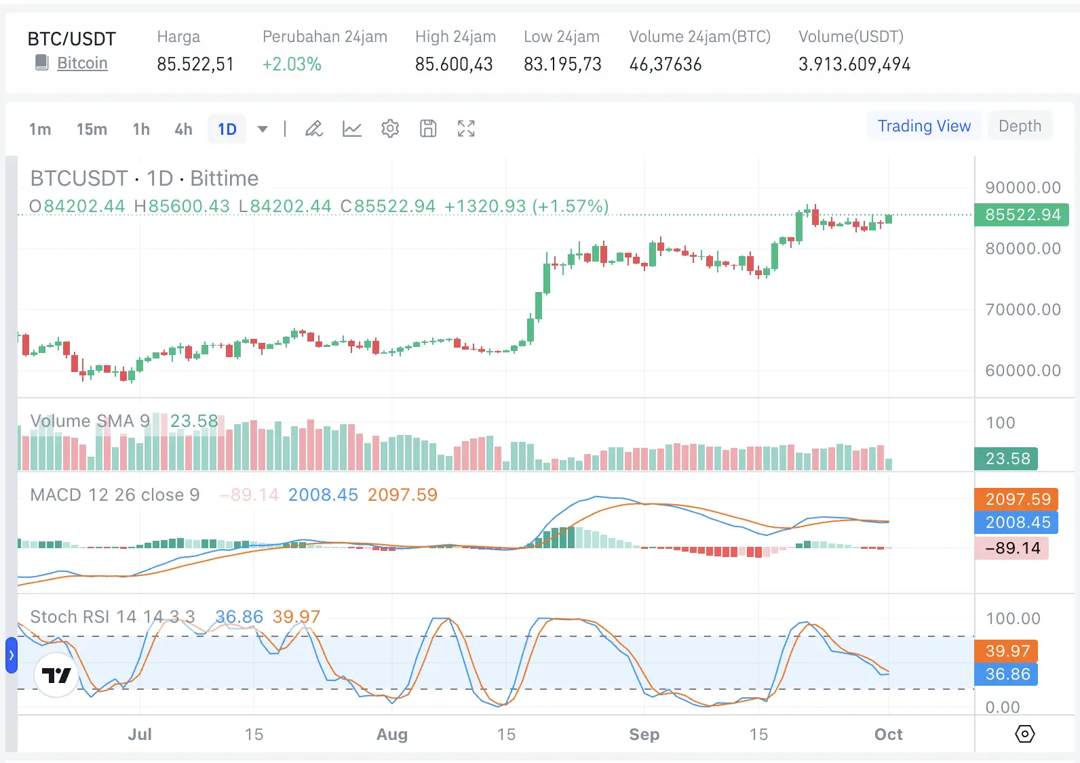The width and height of the screenshot is (1080, 763).
Task: Click the BTCUSDT · 1D · Bittime chart title
Action: [x=144, y=178]
